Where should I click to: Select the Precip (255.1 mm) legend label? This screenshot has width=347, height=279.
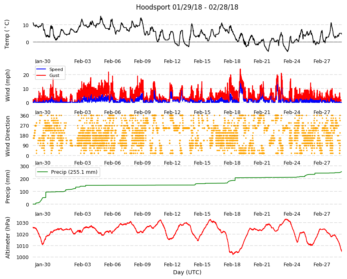coord(74,172)
